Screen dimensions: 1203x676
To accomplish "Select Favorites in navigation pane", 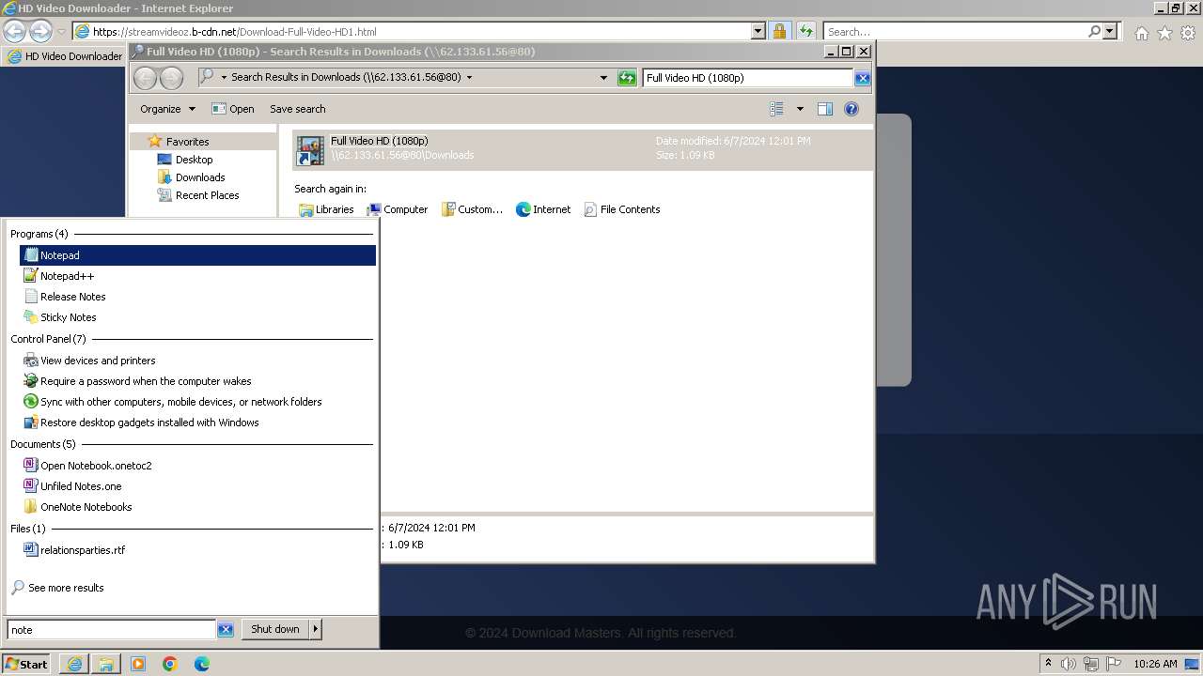I will (x=179, y=142).
